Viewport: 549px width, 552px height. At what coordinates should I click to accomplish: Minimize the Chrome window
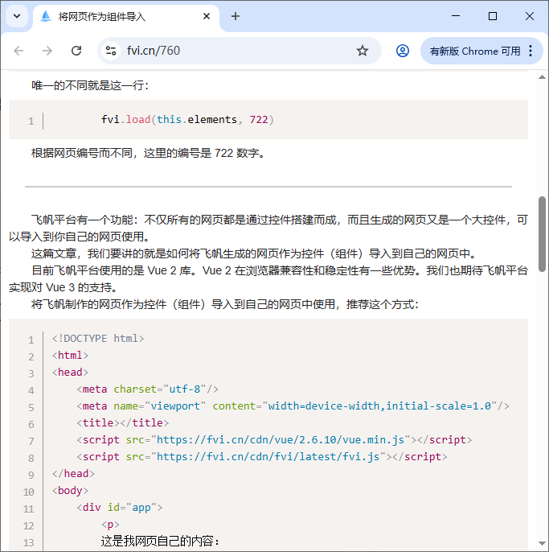(456, 16)
